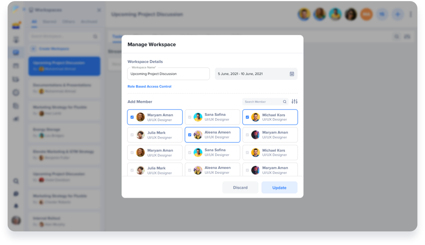Switch to the All workspaces tab

click(34, 22)
